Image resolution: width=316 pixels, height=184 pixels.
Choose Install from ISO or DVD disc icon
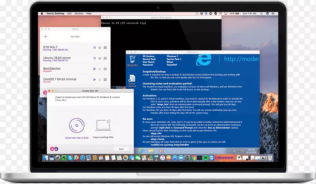[77, 125]
